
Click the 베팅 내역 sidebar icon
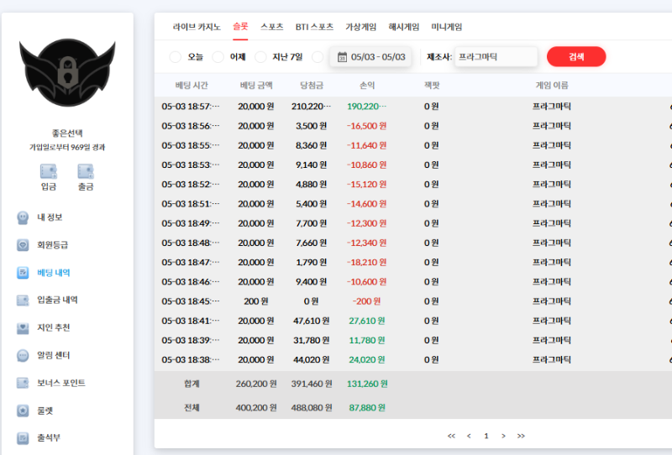pos(23,273)
